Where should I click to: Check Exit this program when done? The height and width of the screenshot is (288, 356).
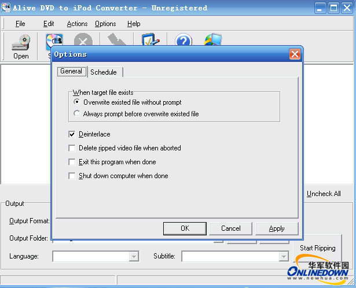[72, 162]
